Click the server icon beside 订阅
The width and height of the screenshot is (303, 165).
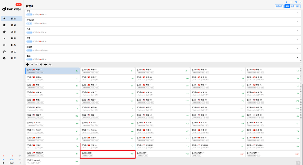[4, 25]
